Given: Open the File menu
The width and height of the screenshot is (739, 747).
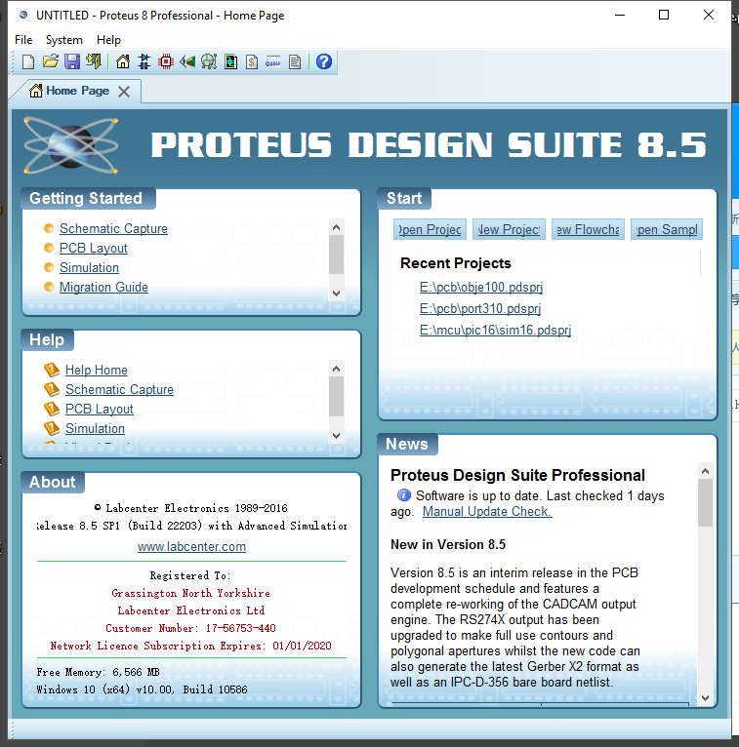Looking at the screenshot, I should [x=23, y=40].
